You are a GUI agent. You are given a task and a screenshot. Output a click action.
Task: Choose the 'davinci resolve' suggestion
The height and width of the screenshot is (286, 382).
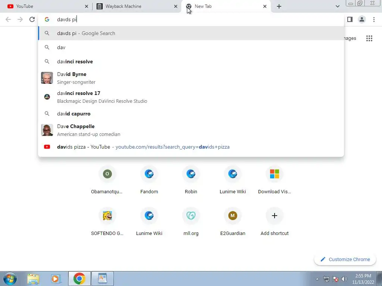coord(191,61)
